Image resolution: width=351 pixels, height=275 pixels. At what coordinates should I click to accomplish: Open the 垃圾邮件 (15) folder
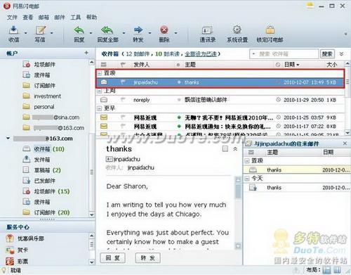47,191
